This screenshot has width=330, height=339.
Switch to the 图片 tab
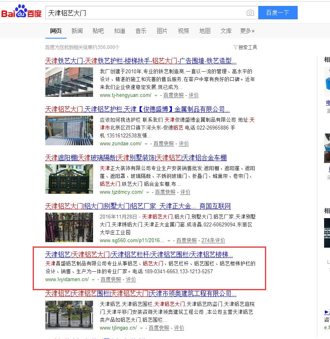[162, 31]
